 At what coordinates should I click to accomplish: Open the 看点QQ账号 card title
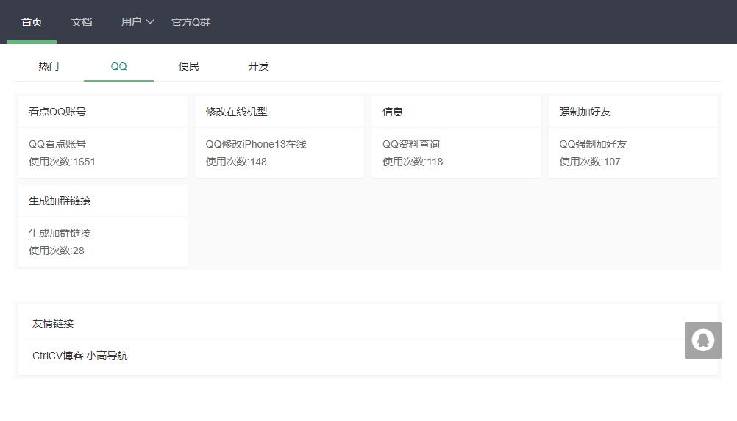(x=57, y=112)
